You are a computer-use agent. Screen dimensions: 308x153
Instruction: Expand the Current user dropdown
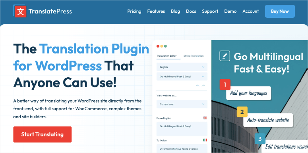pyautogui.click(x=182, y=104)
